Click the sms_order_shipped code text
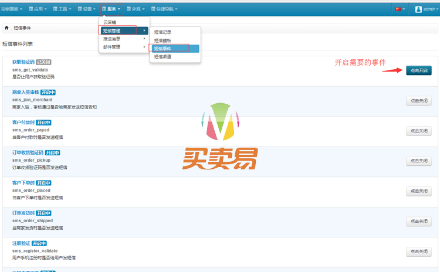Viewport: 440px width, 272px height. 32,220
